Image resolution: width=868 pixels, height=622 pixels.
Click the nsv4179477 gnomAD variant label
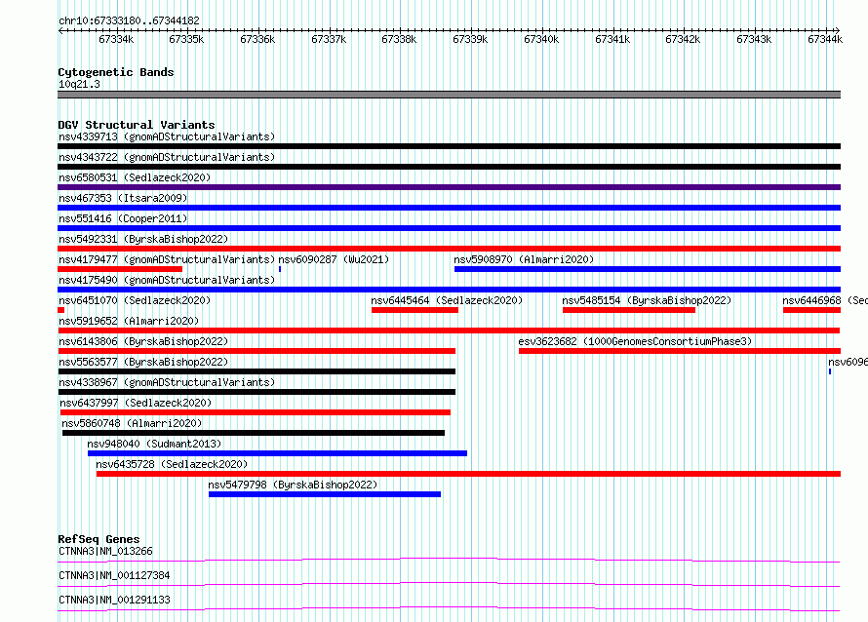(x=167, y=259)
